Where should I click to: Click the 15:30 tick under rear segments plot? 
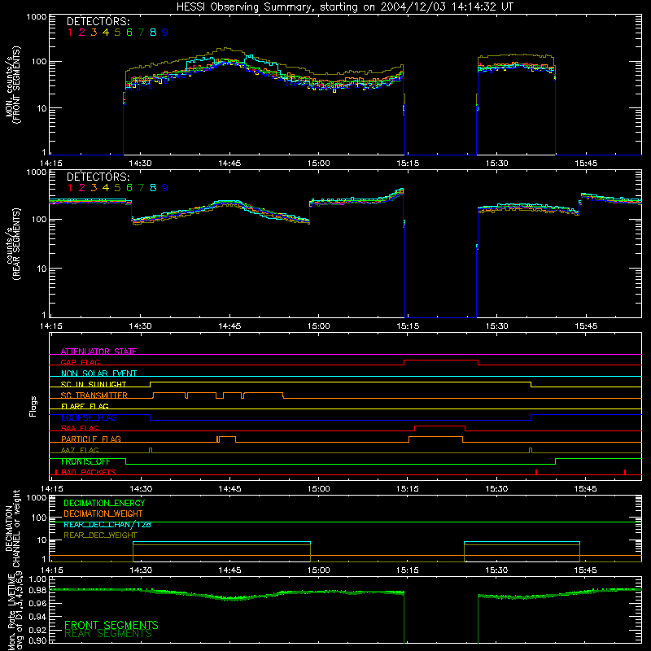(x=496, y=326)
